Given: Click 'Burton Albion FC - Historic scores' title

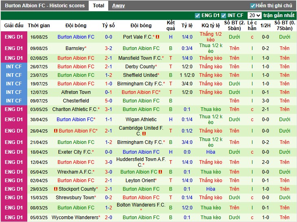Looking at the screenshot, I should point(45,6).
